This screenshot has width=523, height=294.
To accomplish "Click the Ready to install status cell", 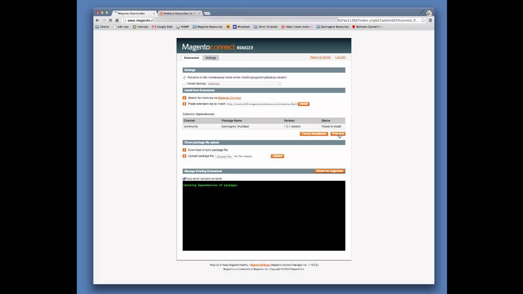I will pyautogui.click(x=333, y=126).
